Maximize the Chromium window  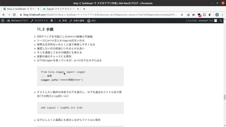[217, 3]
